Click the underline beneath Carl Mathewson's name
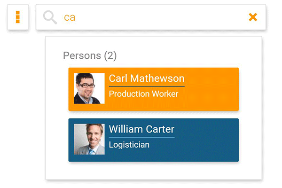The image size is (282, 188). [x=147, y=86]
